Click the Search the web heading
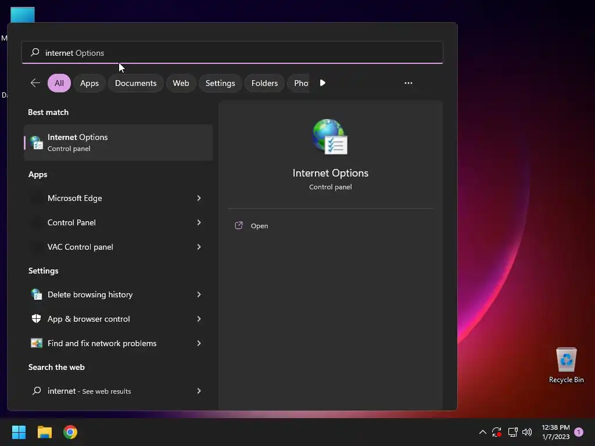The image size is (595, 446). (x=56, y=367)
